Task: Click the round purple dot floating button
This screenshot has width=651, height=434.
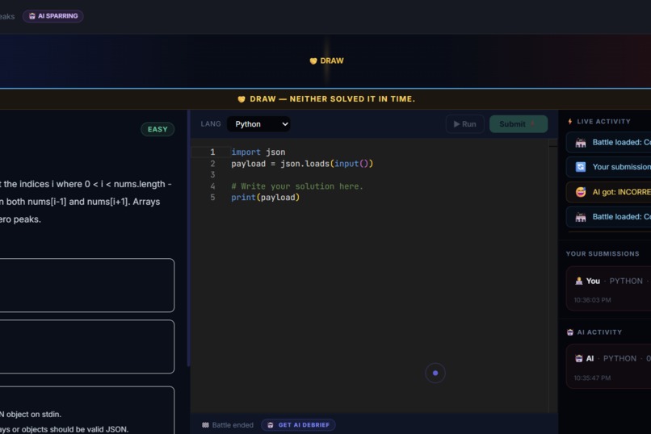Action: point(435,373)
